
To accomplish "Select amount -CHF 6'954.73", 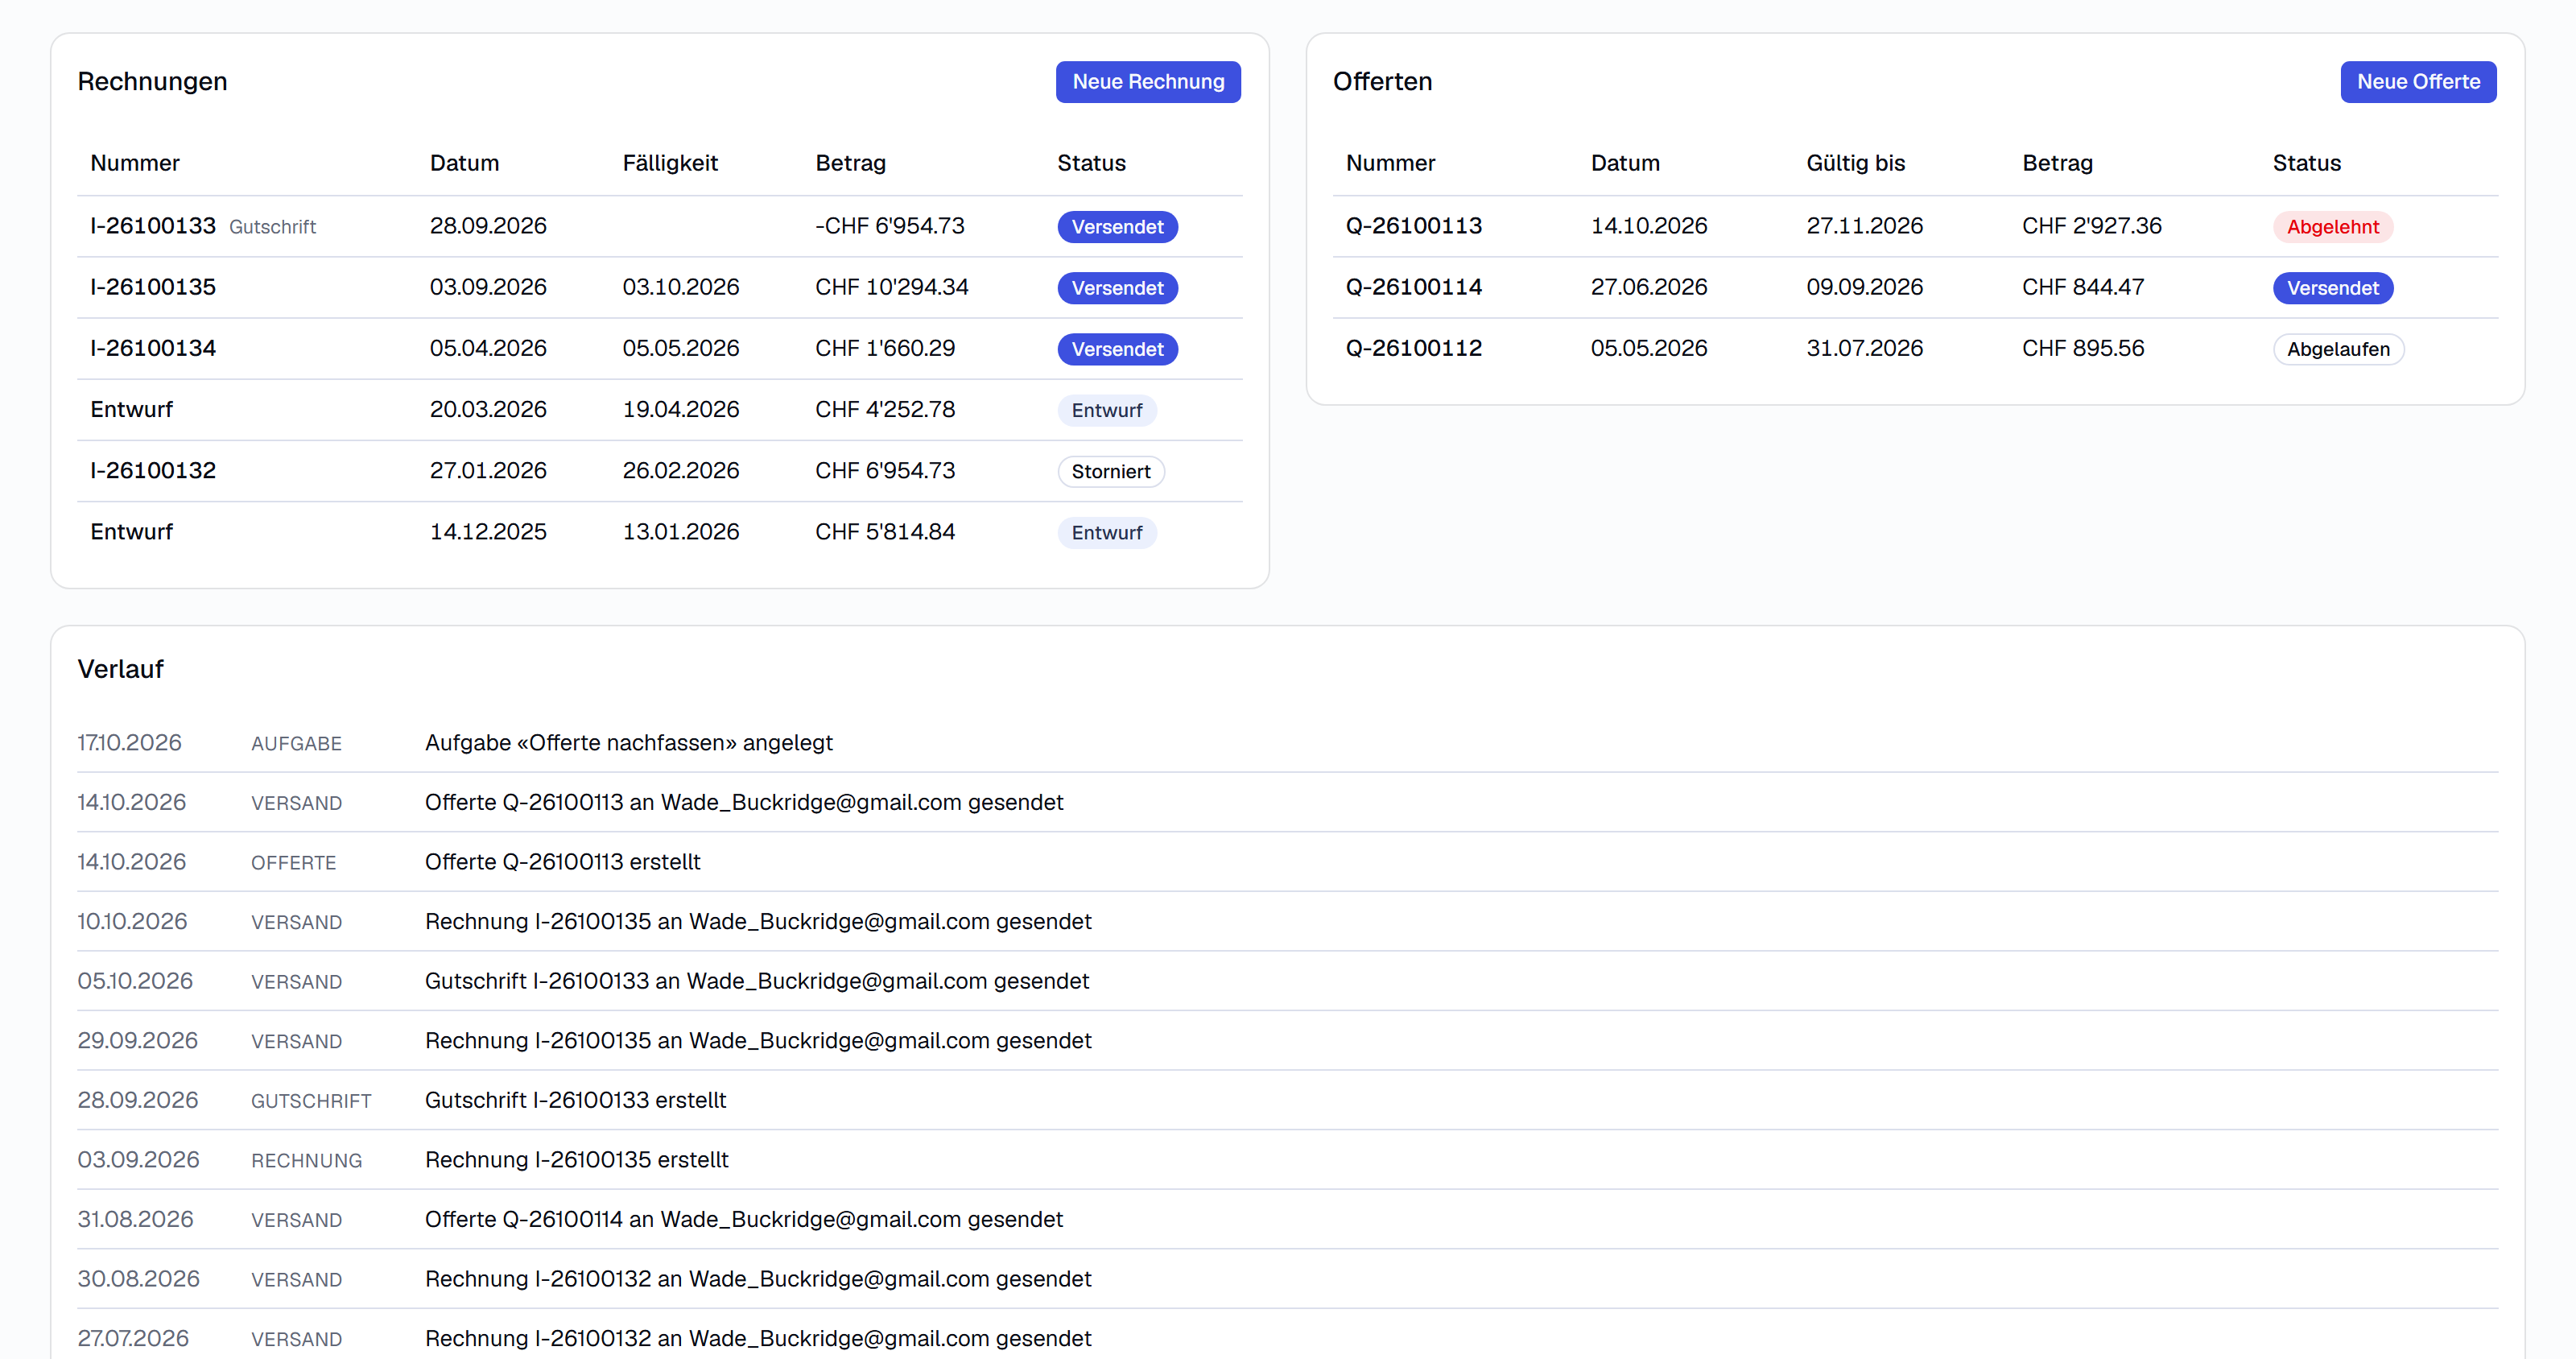I will (889, 226).
